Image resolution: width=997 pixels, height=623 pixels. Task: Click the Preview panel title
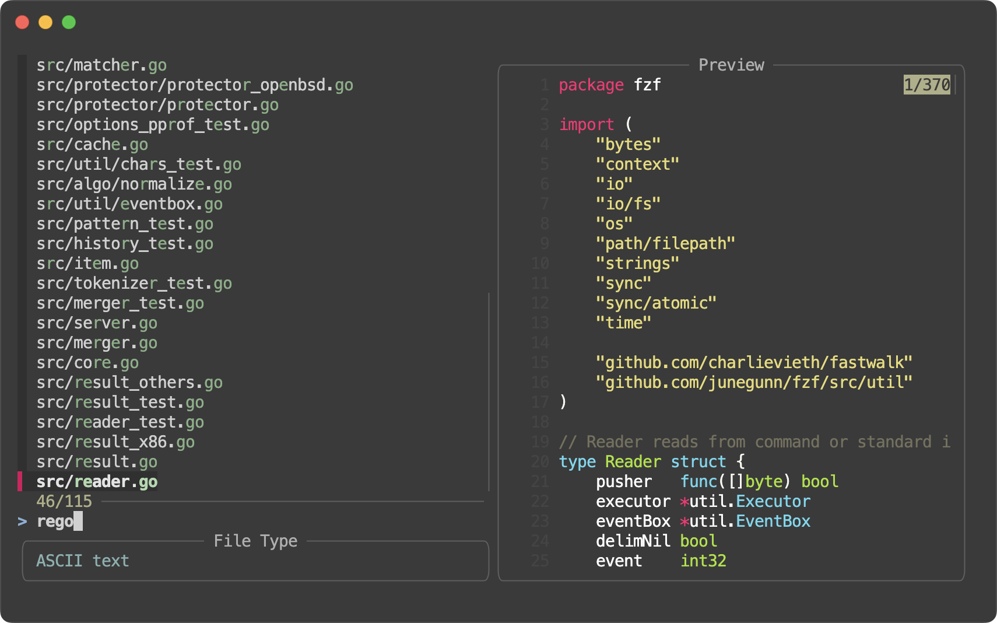[x=731, y=65]
